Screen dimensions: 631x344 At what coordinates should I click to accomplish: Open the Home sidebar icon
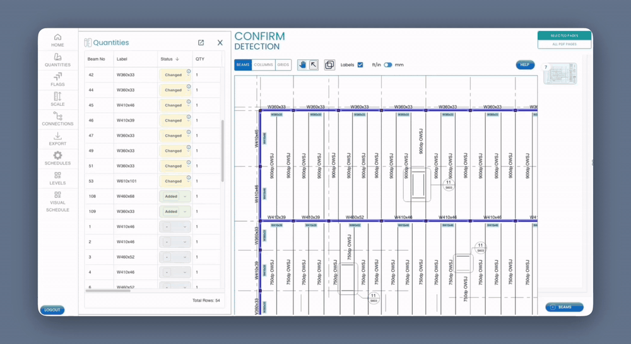[x=57, y=40]
